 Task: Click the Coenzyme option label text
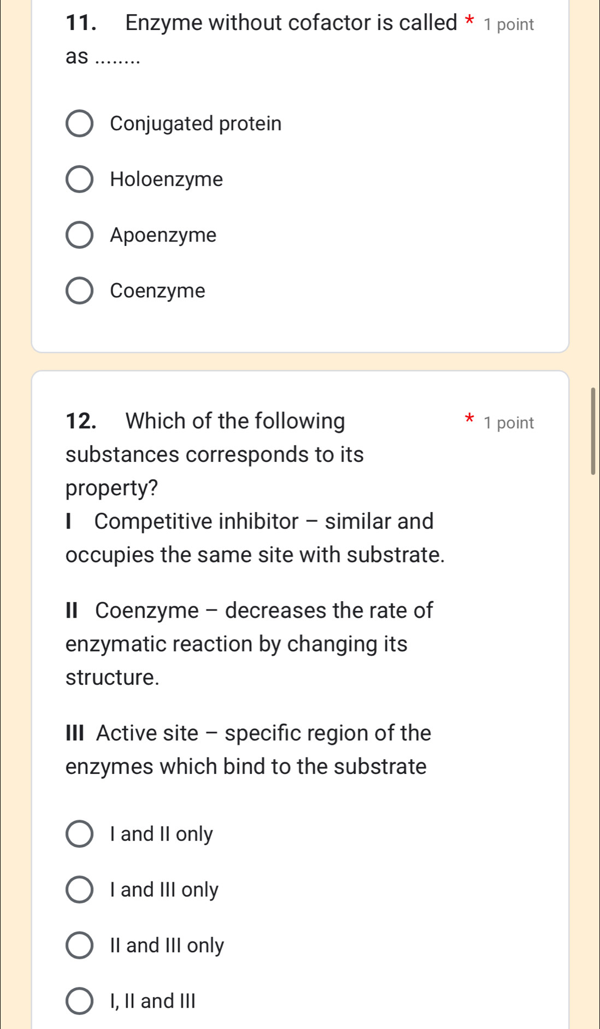click(157, 291)
